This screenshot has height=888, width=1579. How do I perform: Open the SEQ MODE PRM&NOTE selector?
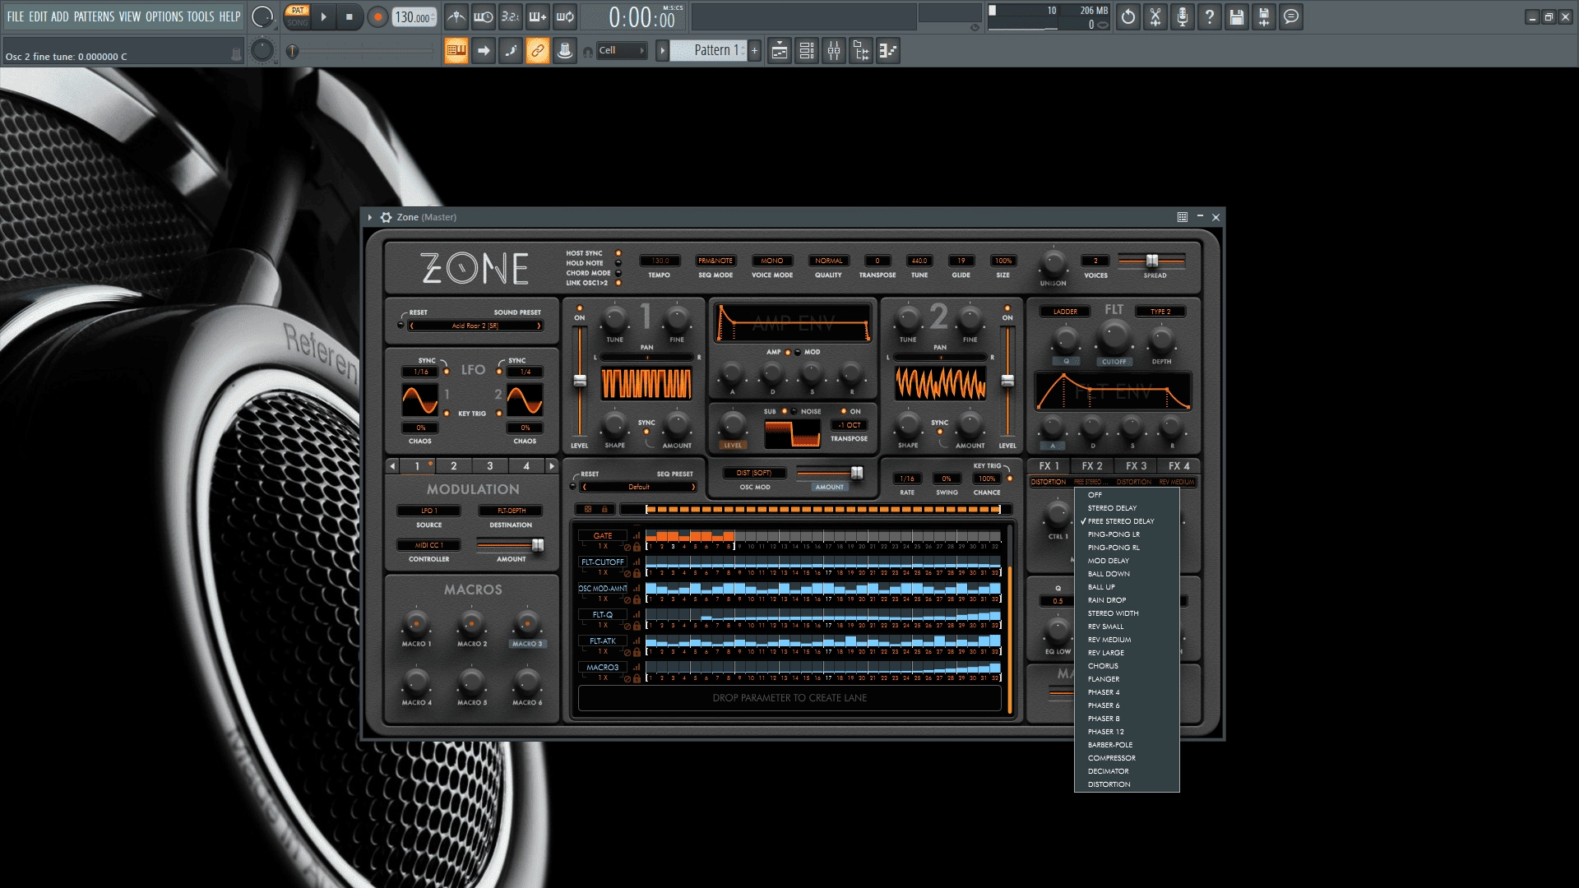715,261
